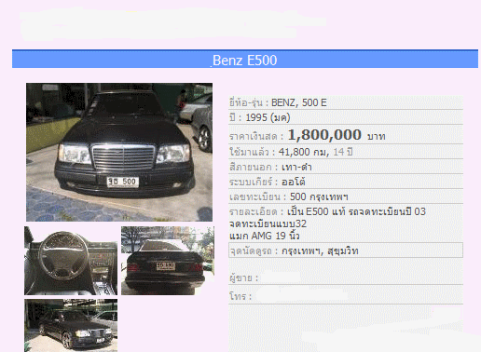
Task: Click the phone label โทร
Action: (240, 296)
